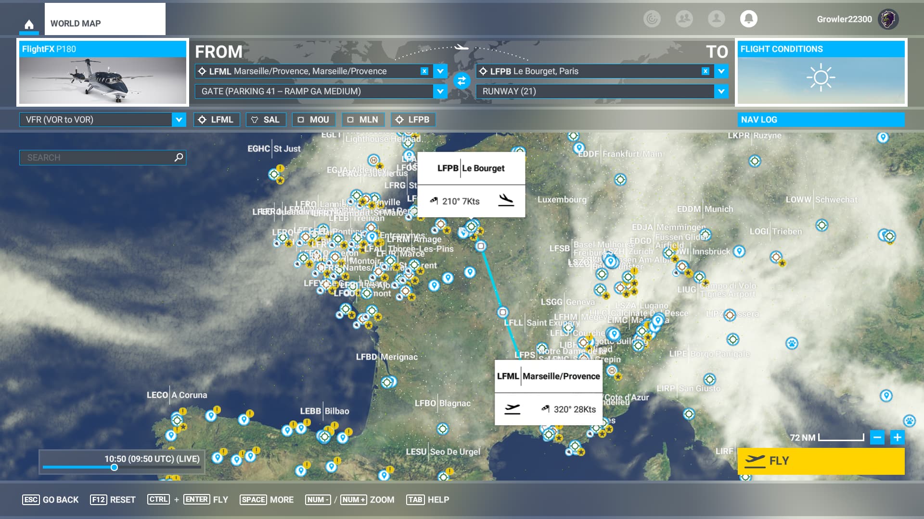Image resolution: width=924 pixels, height=519 pixels.
Task: Open the multiplayer group icon in the header
Action: click(x=684, y=19)
